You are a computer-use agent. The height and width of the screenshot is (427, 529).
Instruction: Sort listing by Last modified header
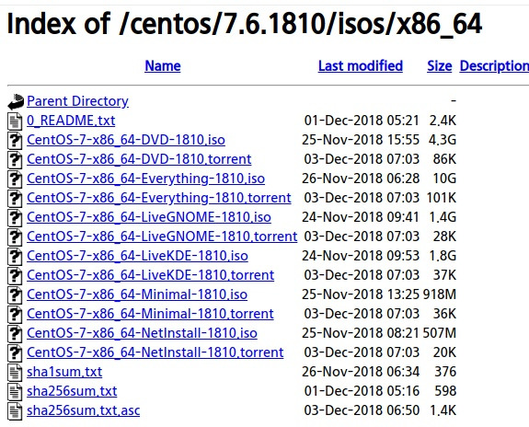coord(361,66)
